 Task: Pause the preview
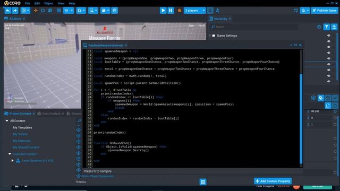[x=171, y=11]
